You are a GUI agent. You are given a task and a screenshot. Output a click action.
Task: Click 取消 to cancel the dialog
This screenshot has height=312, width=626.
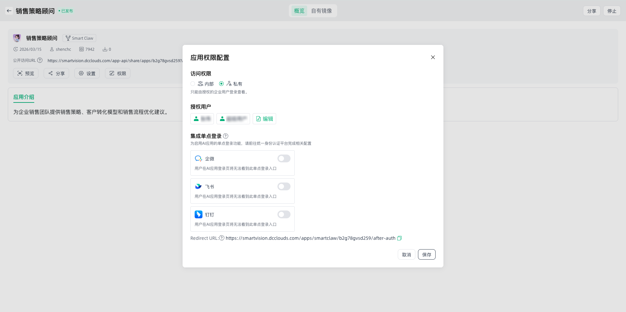tap(406, 254)
